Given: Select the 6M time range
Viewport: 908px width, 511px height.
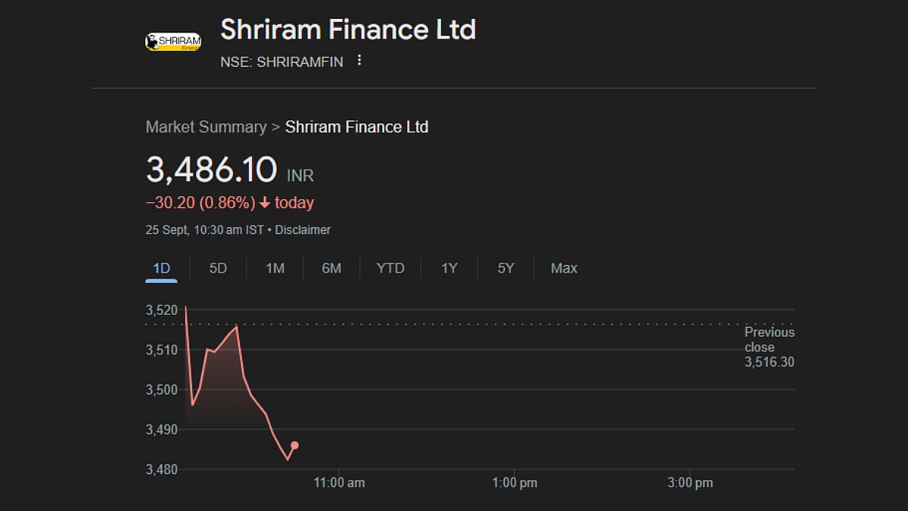Looking at the screenshot, I should click(331, 268).
